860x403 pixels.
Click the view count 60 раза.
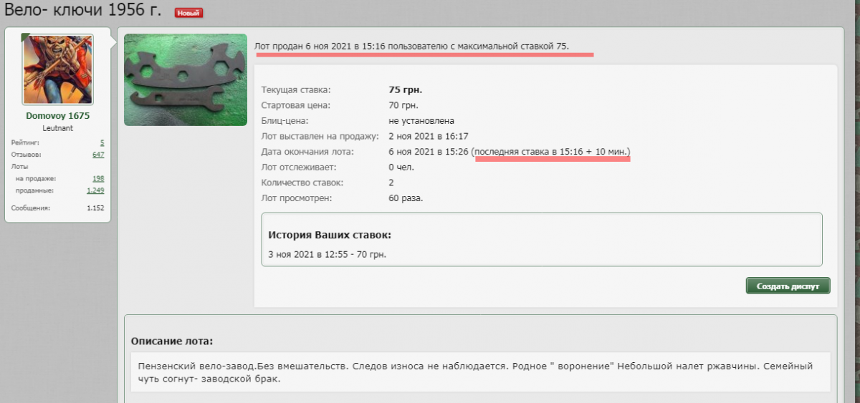coord(406,198)
